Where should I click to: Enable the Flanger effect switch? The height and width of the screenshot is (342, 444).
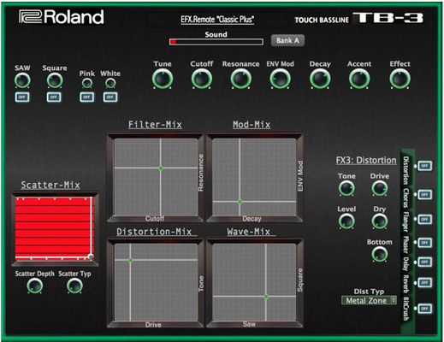[x=425, y=220]
